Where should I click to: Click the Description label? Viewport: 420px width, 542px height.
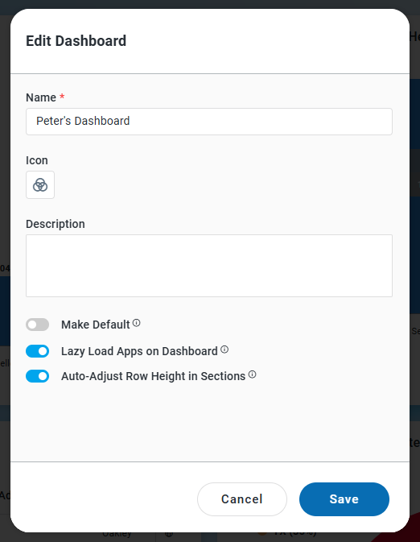coord(56,224)
